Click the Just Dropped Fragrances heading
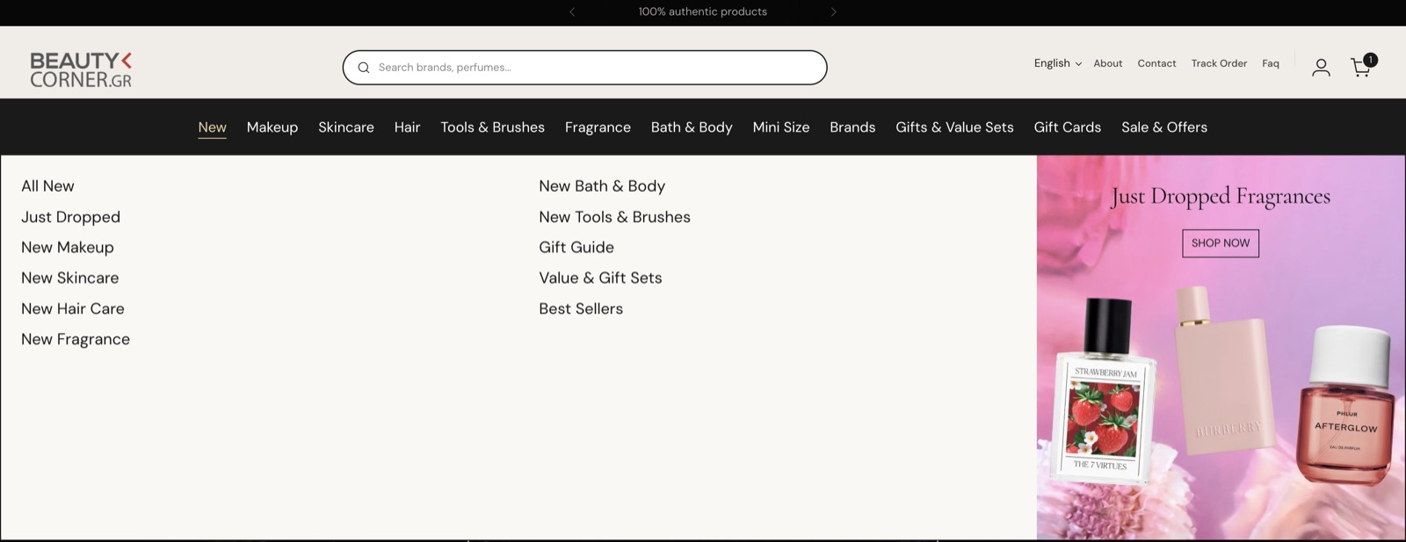 (x=1220, y=197)
